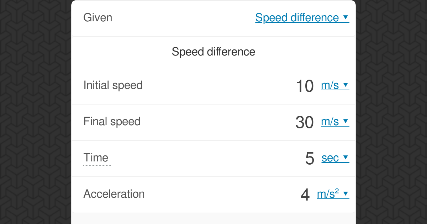Click the triangle arrow beside Speed difference
The width and height of the screenshot is (427, 224).
[345, 17]
